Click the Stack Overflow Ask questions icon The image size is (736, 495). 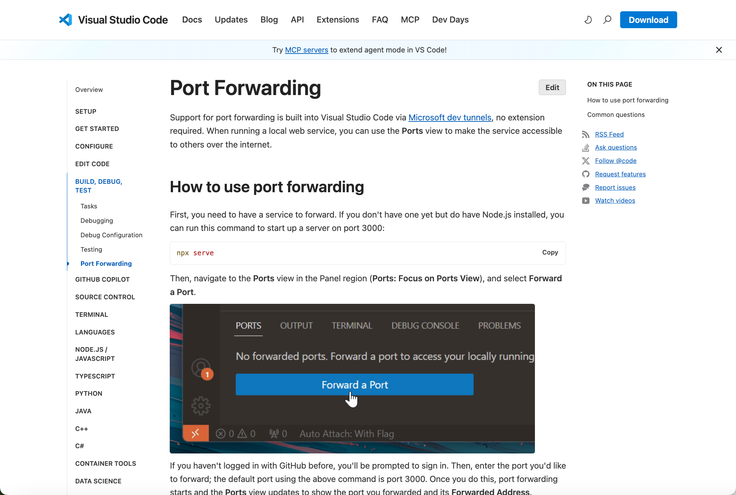(586, 148)
